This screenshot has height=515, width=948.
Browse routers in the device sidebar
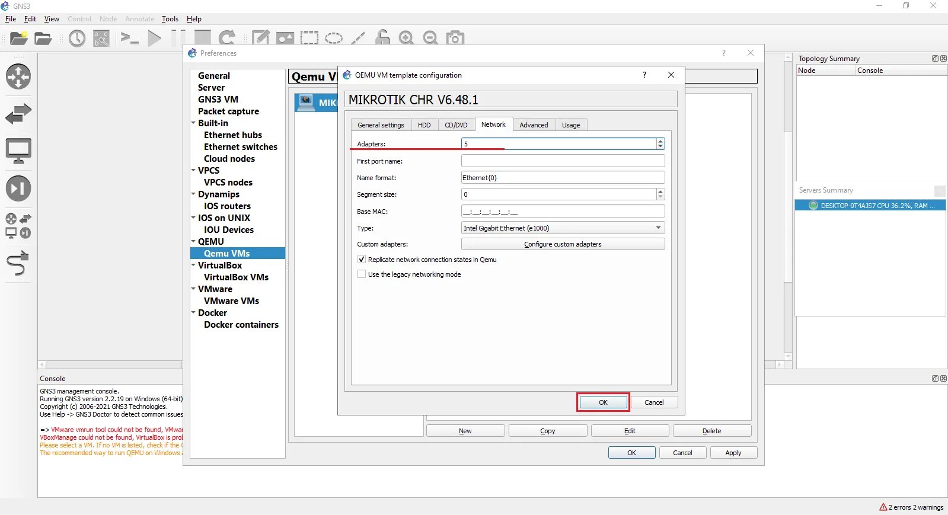[18, 76]
